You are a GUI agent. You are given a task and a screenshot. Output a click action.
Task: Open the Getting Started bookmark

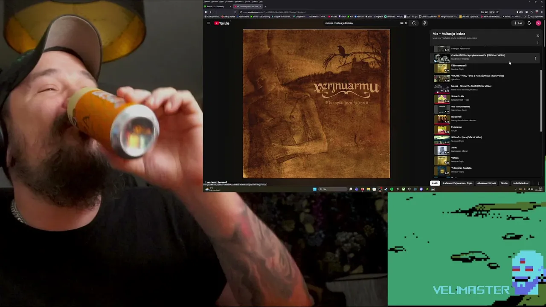pos(228,17)
